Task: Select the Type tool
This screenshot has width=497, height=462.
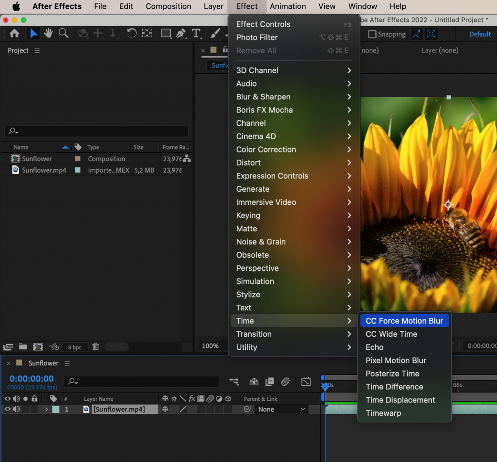Action: (x=196, y=33)
